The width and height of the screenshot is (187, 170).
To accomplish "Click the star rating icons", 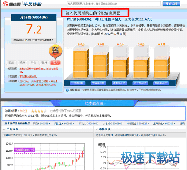I will 39,111.
